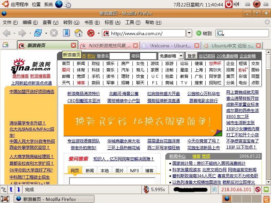
Task: Open the Google search engine selector
Action: [221, 33]
